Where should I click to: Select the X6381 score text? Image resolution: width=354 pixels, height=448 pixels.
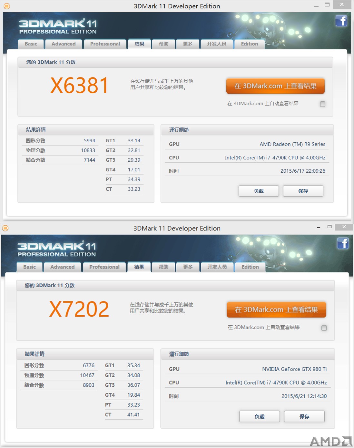click(x=79, y=86)
